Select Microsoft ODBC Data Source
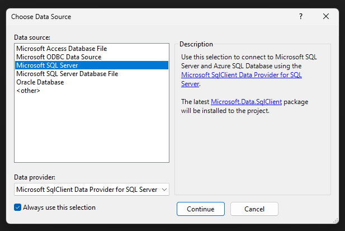The height and width of the screenshot is (231, 345). (59, 57)
